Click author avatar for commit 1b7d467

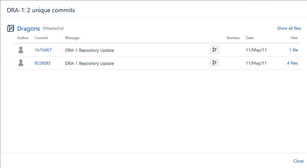(x=21, y=50)
